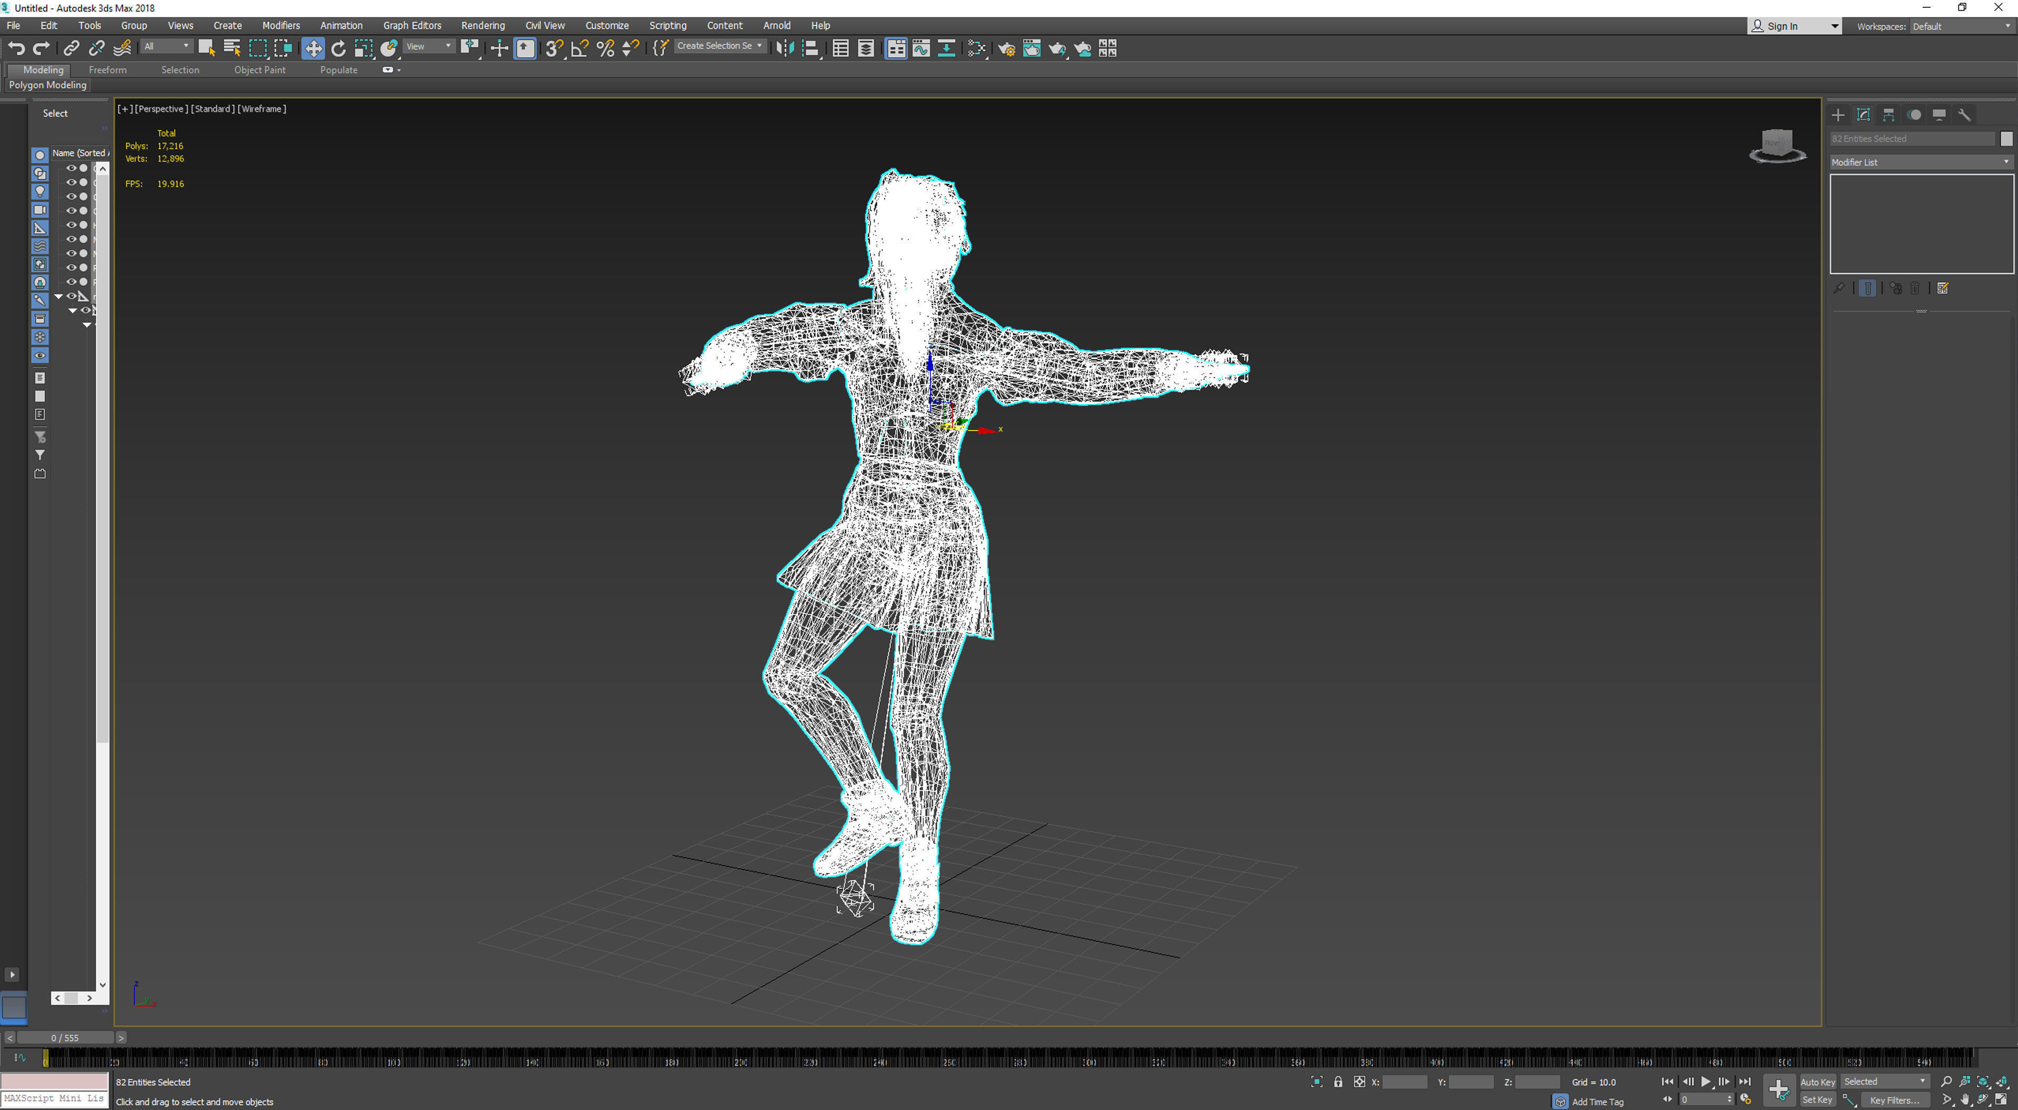Click the Display Cameras filter icon
Image resolution: width=2018 pixels, height=1110 pixels.
40,210
